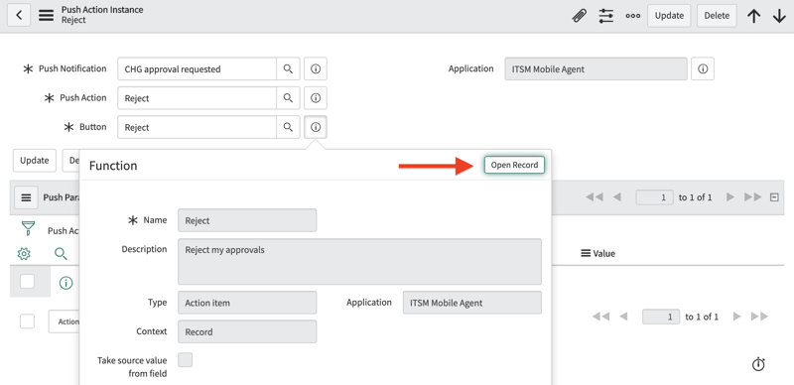Open the Value column header menu
The width and height of the screenshot is (794, 385).
click(586, 253)
